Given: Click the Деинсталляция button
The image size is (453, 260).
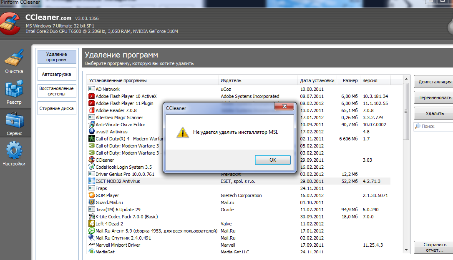Looking at the screenshot, I should 434,82.
